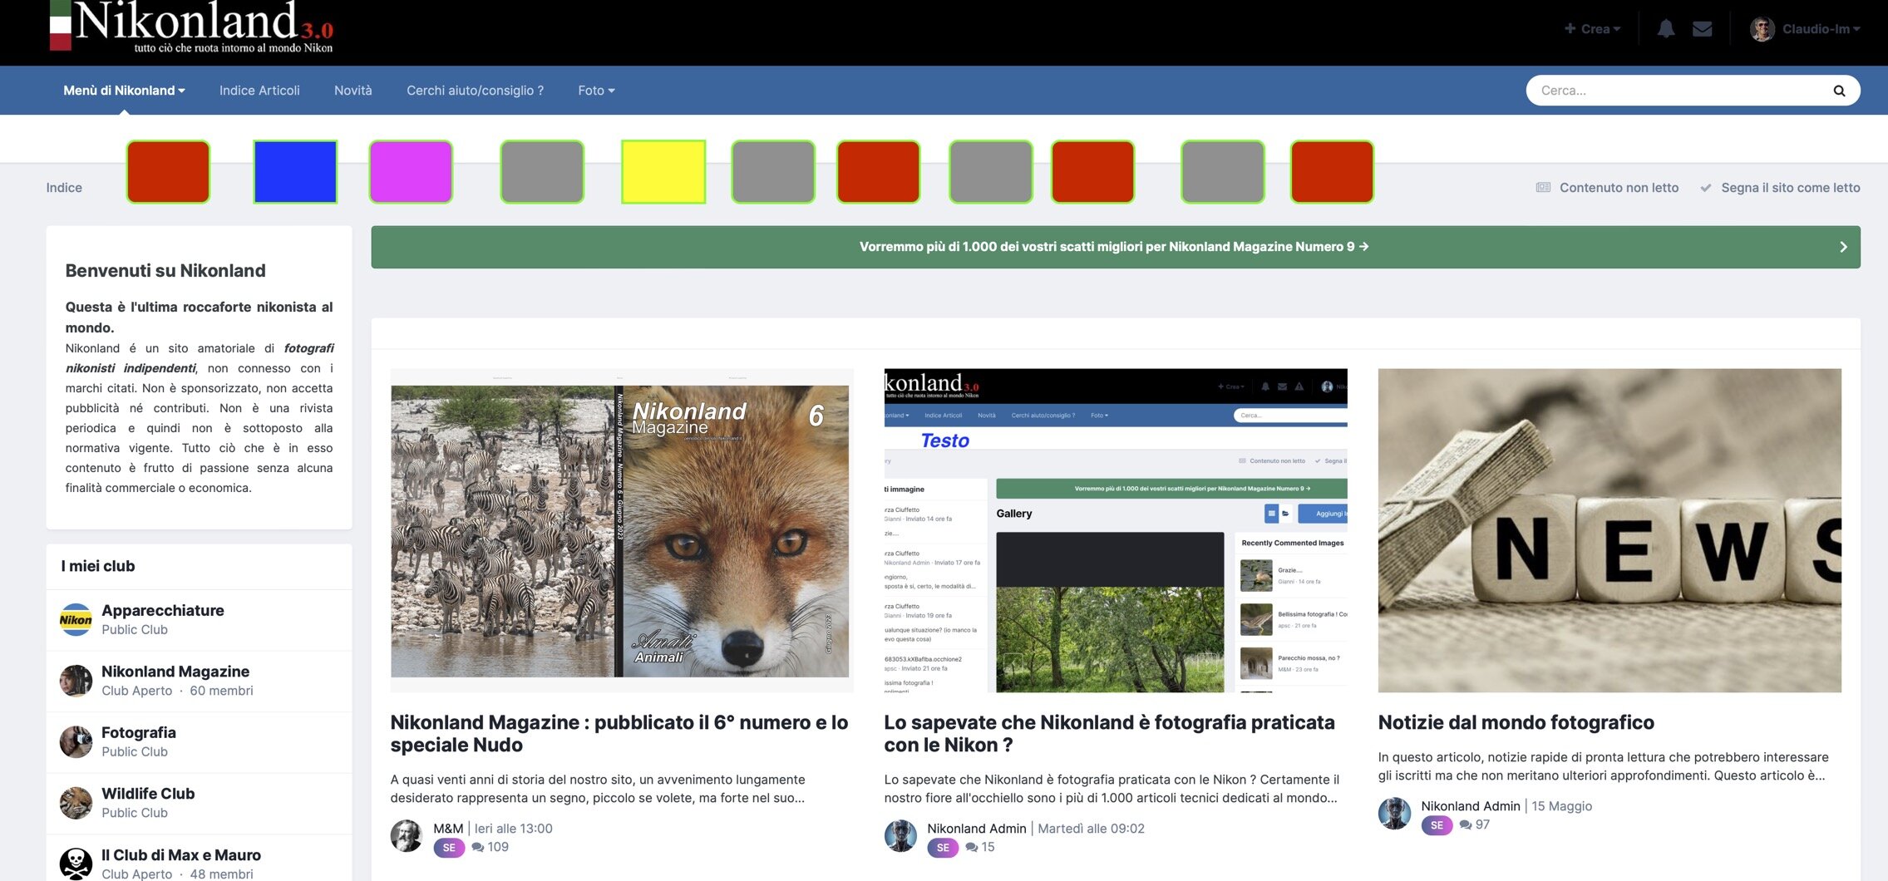The width and height of the screenshot is (1888, 881).
Task: Click author name M&M
Action: 448,829
